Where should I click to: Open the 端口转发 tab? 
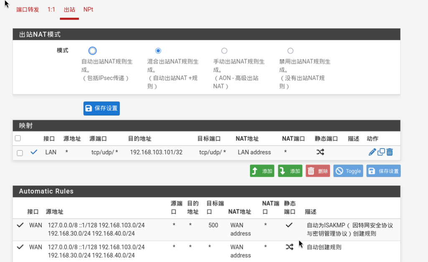(28, 9)
